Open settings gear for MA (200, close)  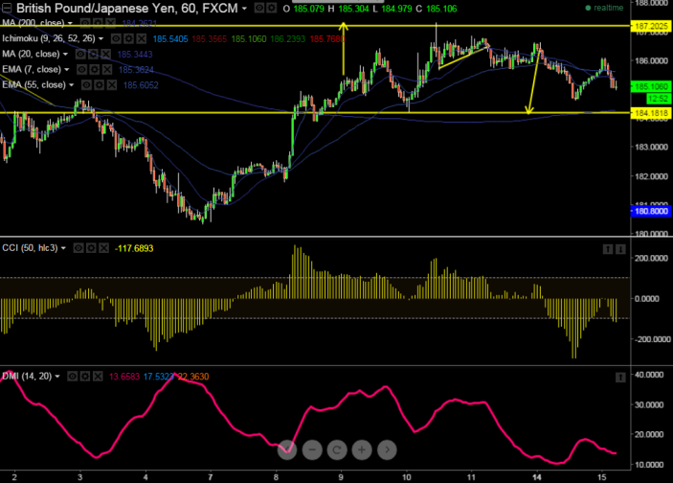point(98,23)
